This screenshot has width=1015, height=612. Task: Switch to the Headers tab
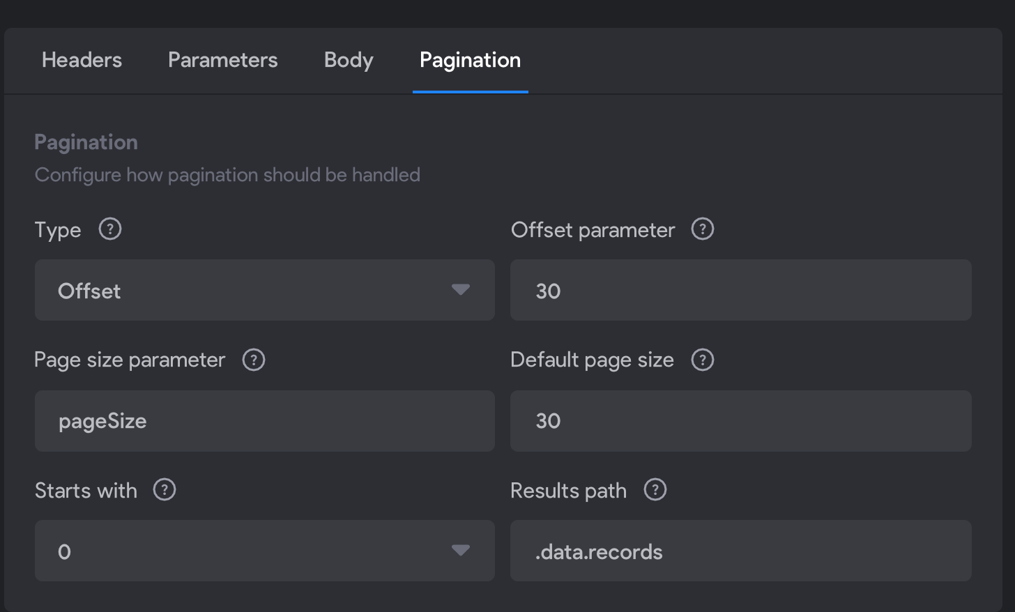tap(82, 60)
